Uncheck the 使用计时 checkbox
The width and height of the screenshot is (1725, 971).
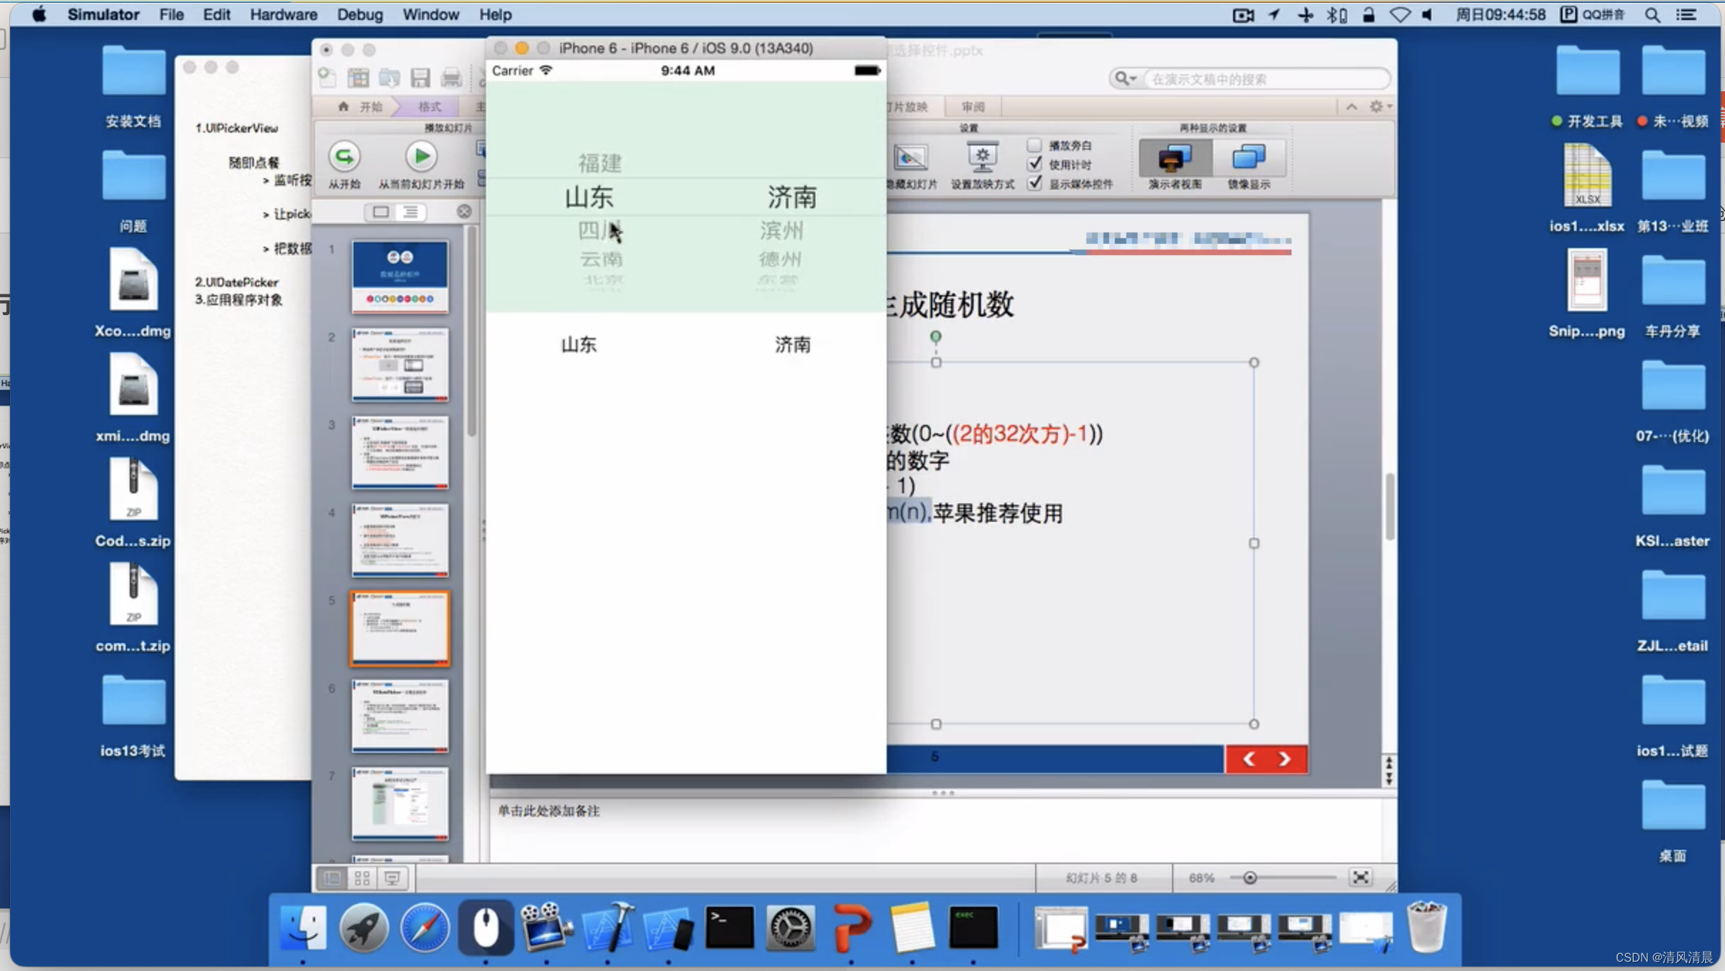(x=1034, y=164)
